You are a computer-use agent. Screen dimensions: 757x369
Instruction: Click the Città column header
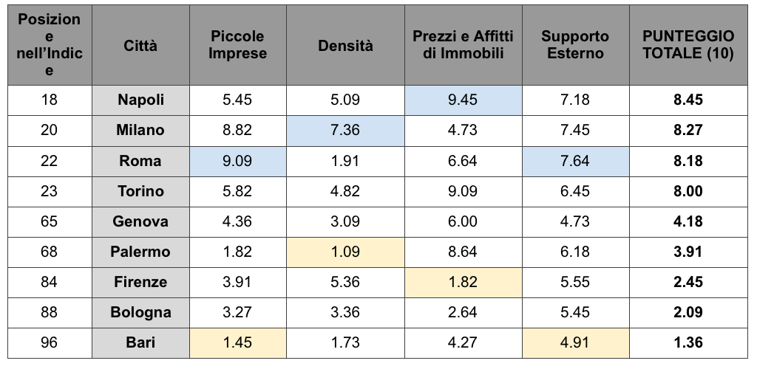click(x=140, y=46)
